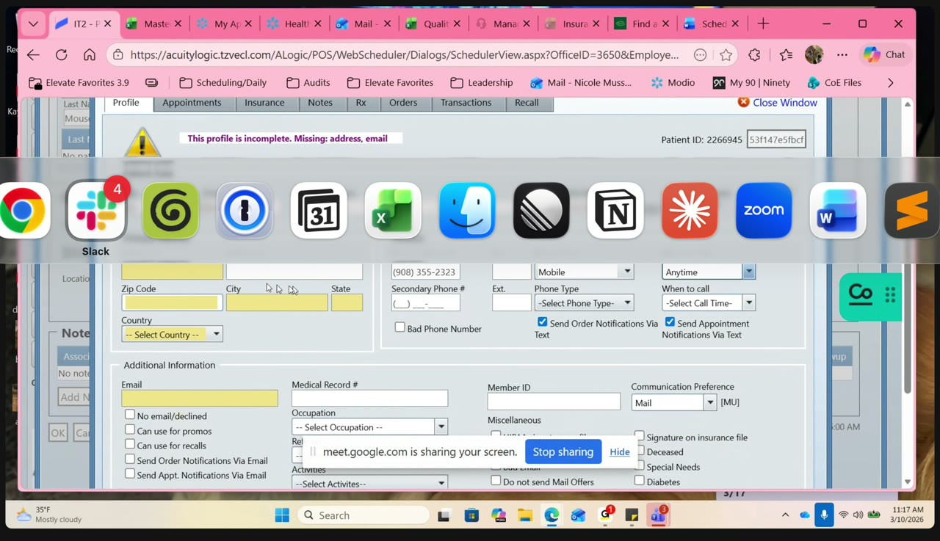940x541 pixels.
Task: Click the Windows Start button
Action: click(x=282, y=515)
